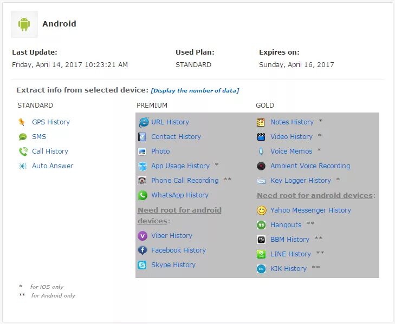The height and width of the screenshot is (324, 395).
Task: Click the Need root heading under GOLD
Action: pyautogui.click(x=316, y=195)
